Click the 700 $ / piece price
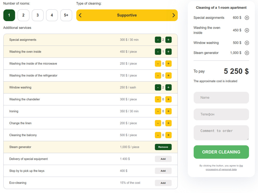Image resolution: width=258 pixels, height=193 pixels. pos(128,75)
